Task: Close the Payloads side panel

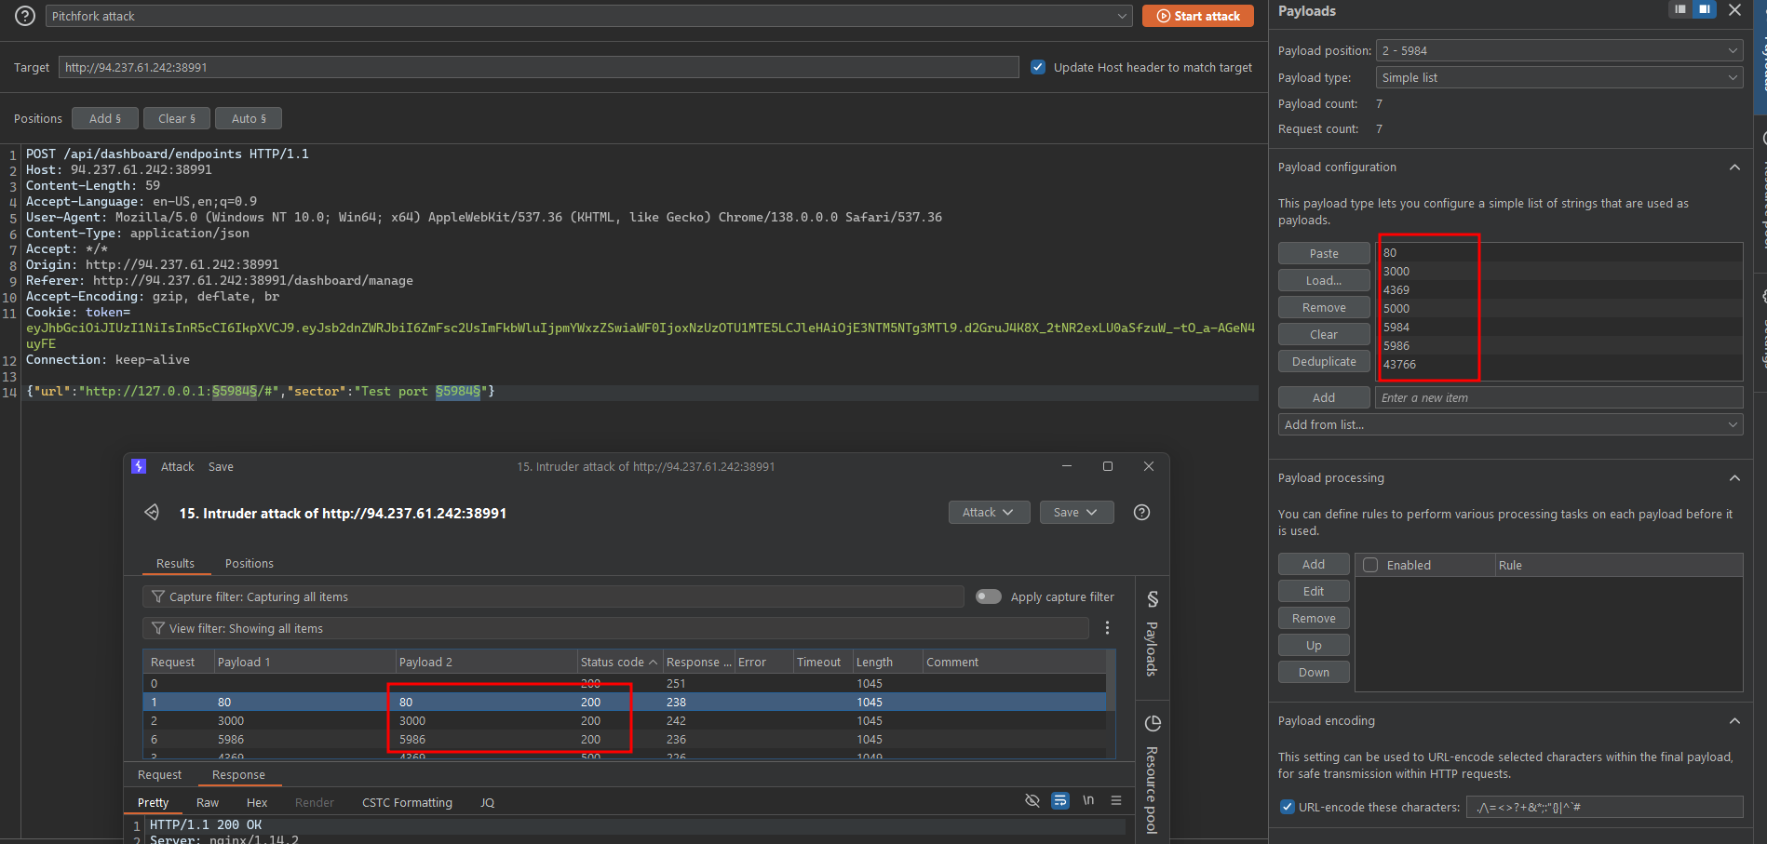Action: (1734, 10)
